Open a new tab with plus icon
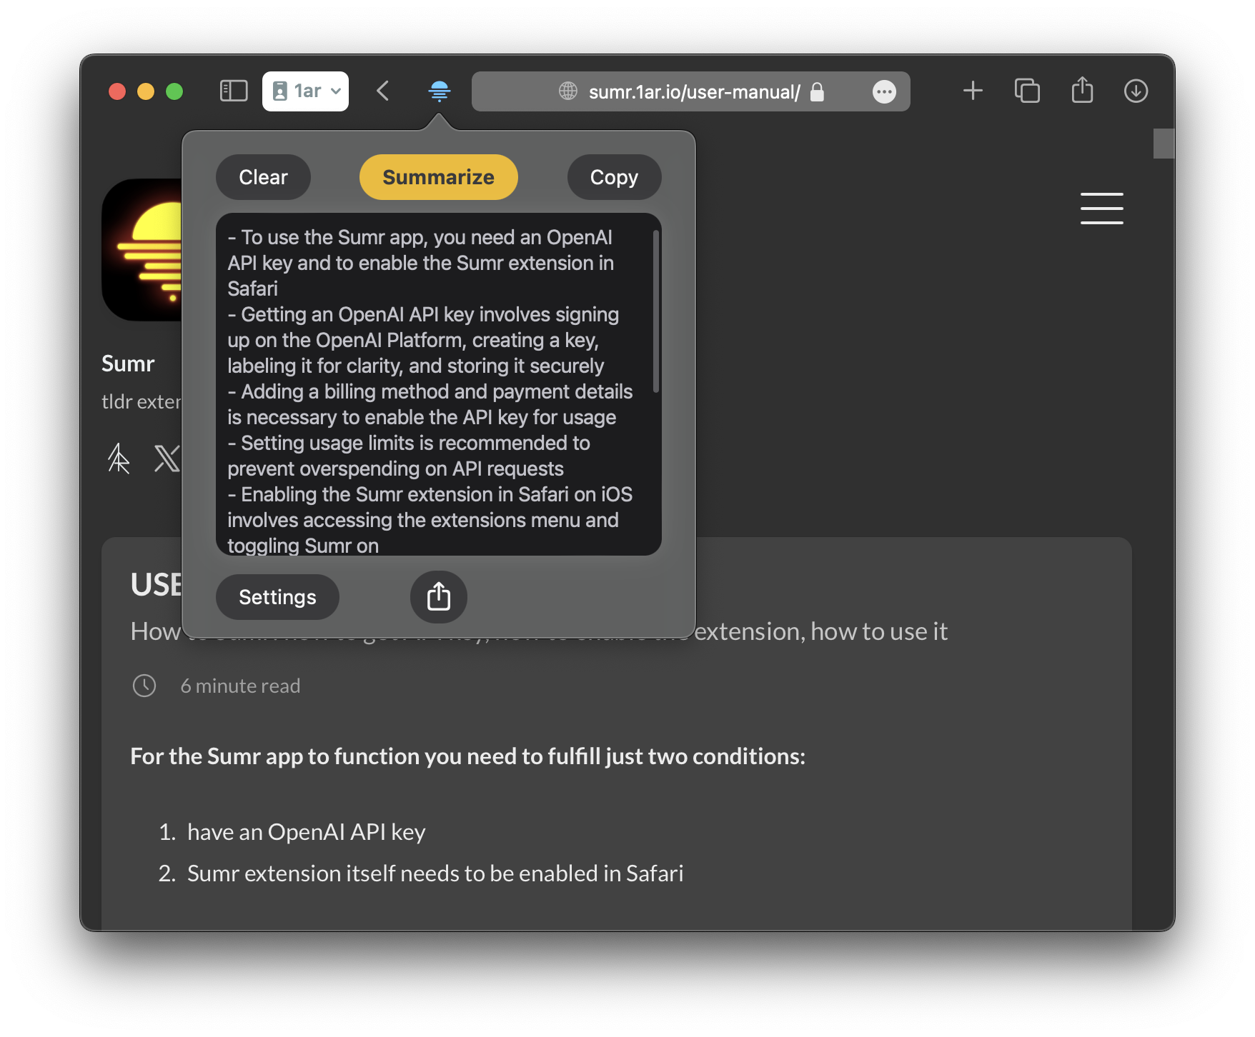The width and height of the screenshot is (1255, 1037). pyautogui.click(x=973, y=91)
